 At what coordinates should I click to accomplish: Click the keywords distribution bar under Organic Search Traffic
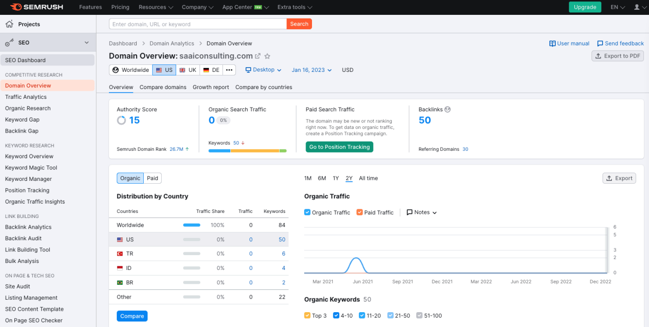pyautogui.click(x=248, y=150)
